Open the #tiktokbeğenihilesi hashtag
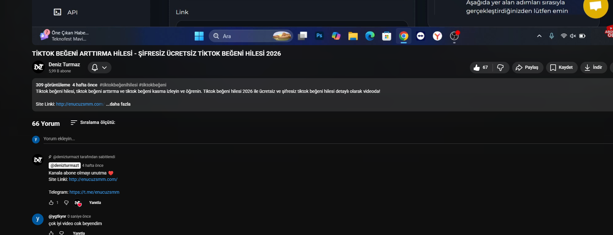 pyautogui.click(x=119, y=85)
